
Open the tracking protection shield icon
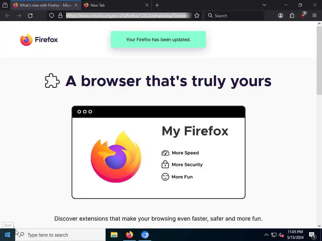click(x=52, y=16)
